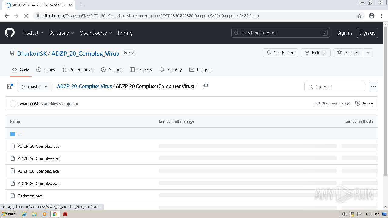Open the red security taskbar icon
The width and height of the screenshot is (388, 218).
[65, 214]
